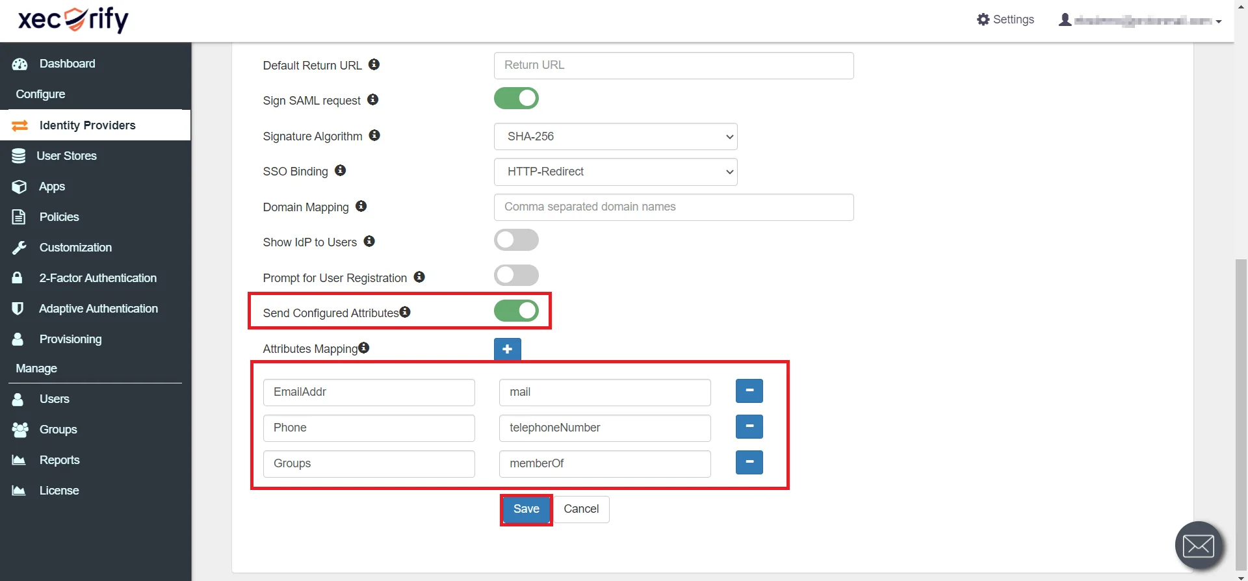Go to User Stores in sidebar
This screenshot has width=1248, height=581.
click(66, 156)
